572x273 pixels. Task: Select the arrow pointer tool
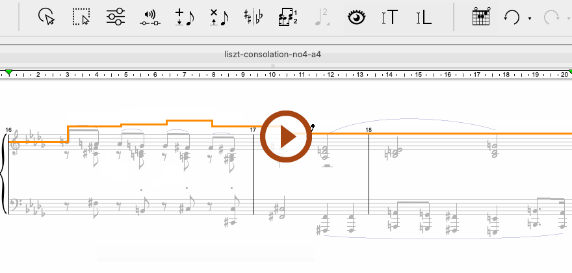(45, 18)
